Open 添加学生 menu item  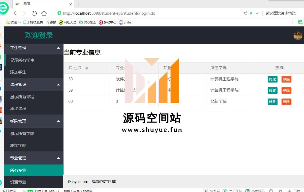[34, 72]
